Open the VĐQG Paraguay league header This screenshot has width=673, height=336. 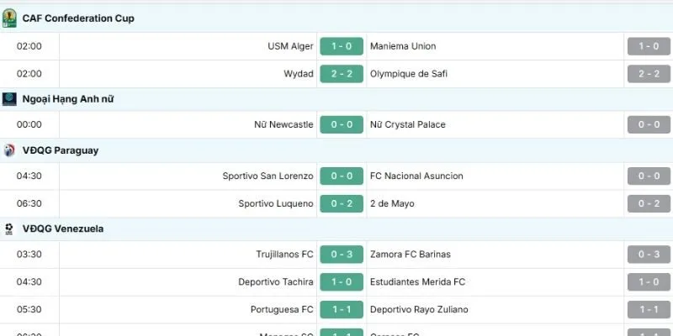click(61, 150)
